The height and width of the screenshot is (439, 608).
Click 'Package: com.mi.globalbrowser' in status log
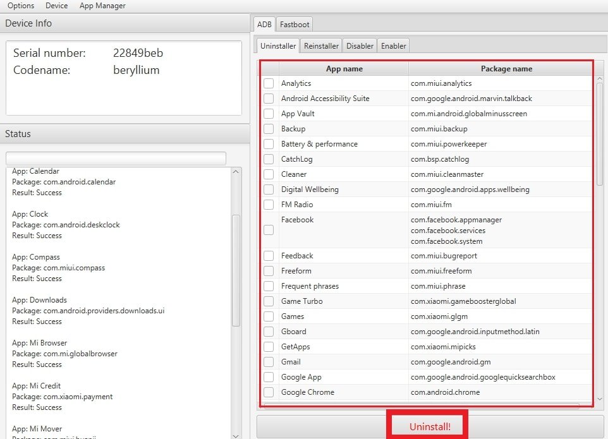click(64, 353)
